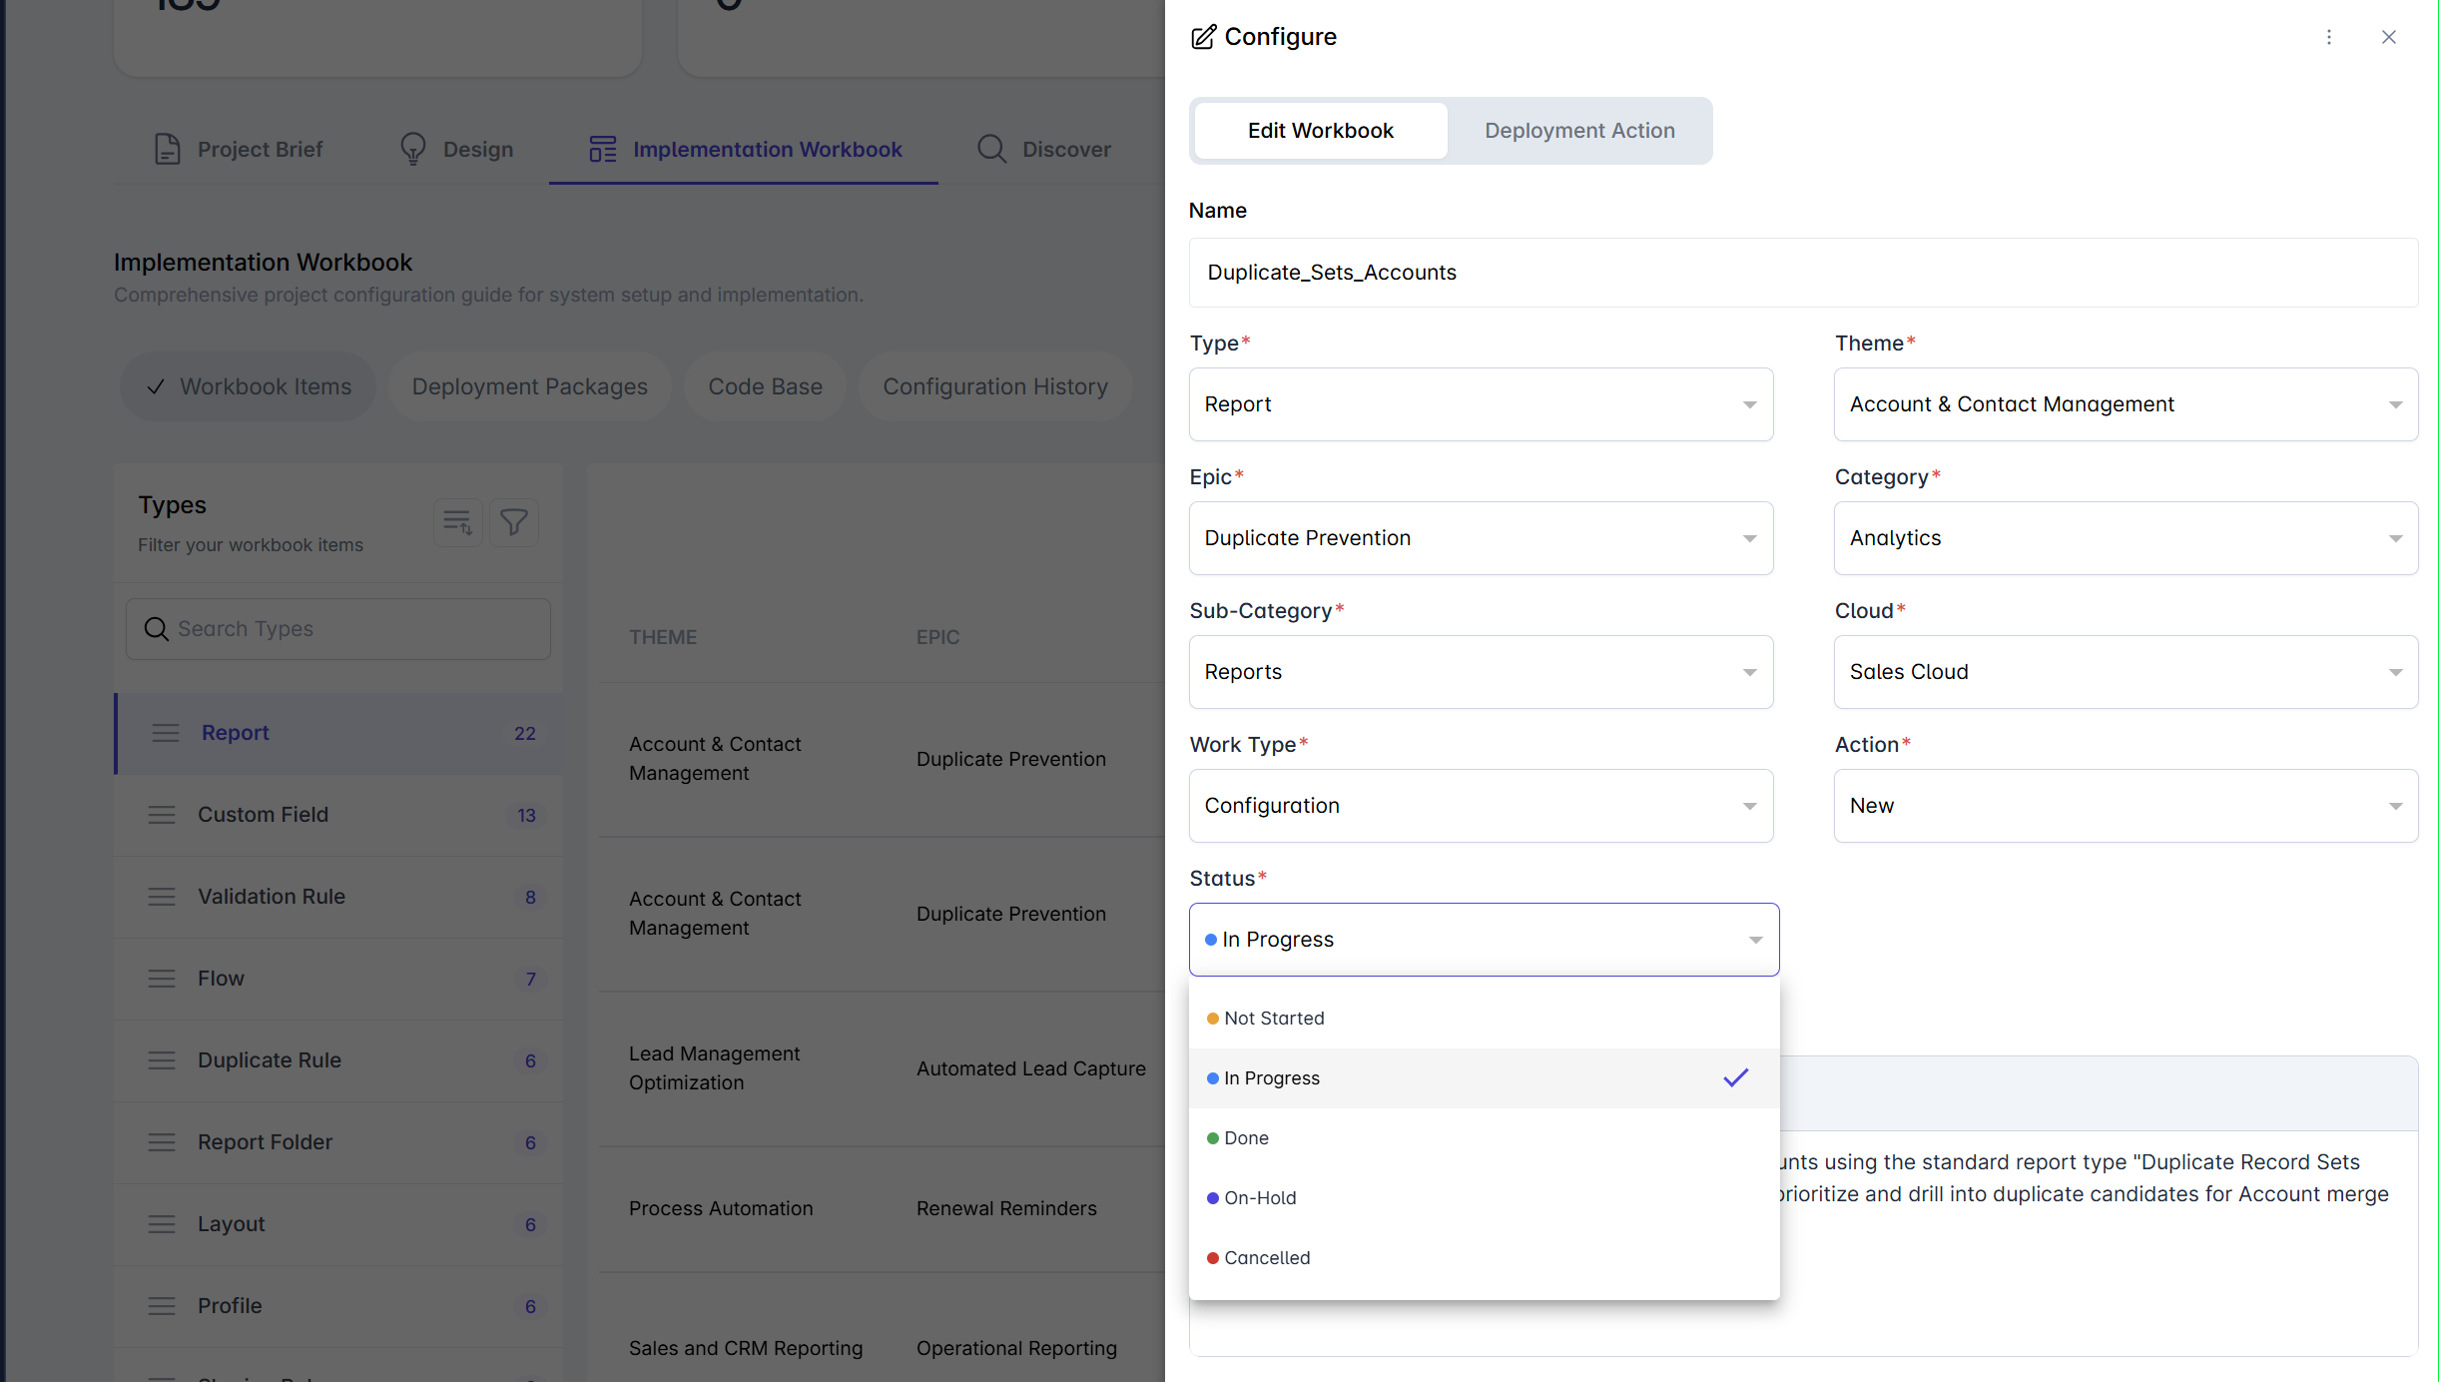Click the Project Brief document icon
2439x1382 pixels.
[168, 149]
